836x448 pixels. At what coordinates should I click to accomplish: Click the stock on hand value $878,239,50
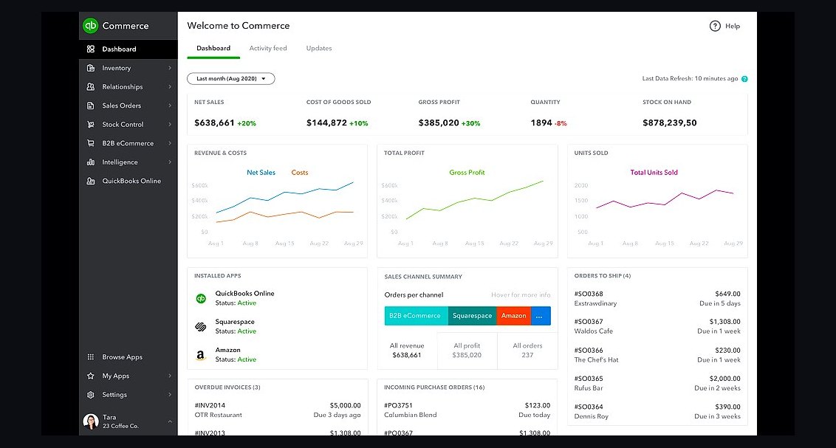pyautogui.click(x=670, y=123)
